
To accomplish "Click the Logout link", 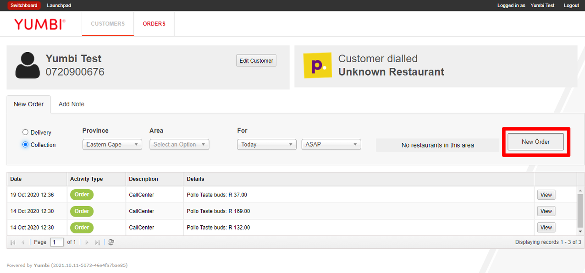I will click(x=571, y=5).
